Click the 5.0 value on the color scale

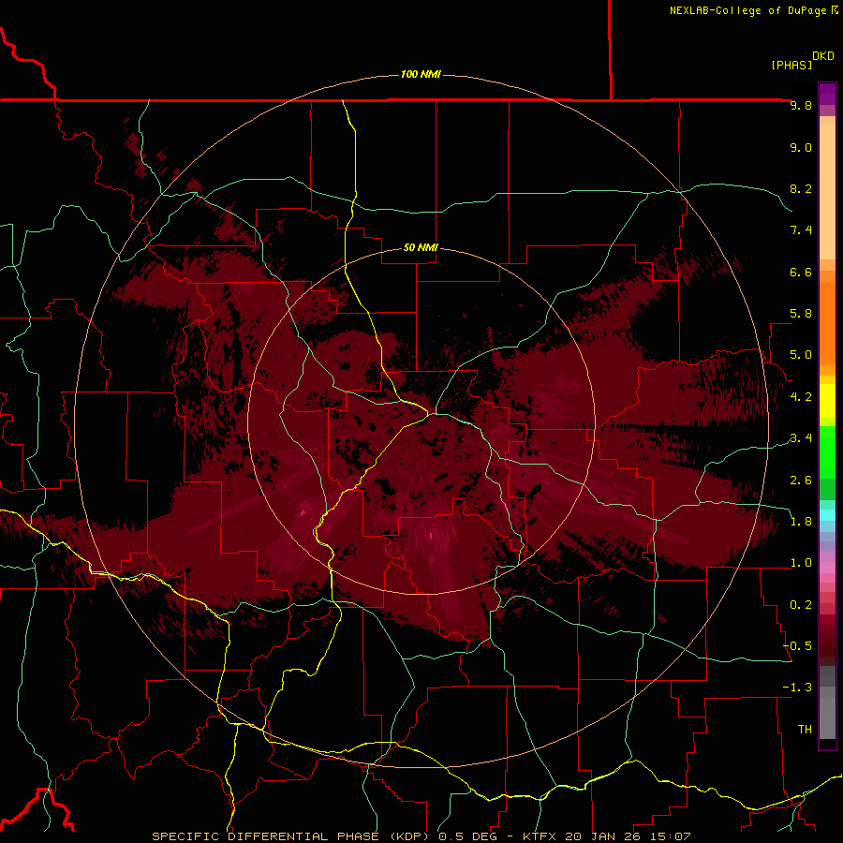(x=801, y=355)
